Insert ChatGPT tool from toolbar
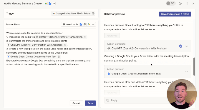The image size is (199, 110). point(85,24)
